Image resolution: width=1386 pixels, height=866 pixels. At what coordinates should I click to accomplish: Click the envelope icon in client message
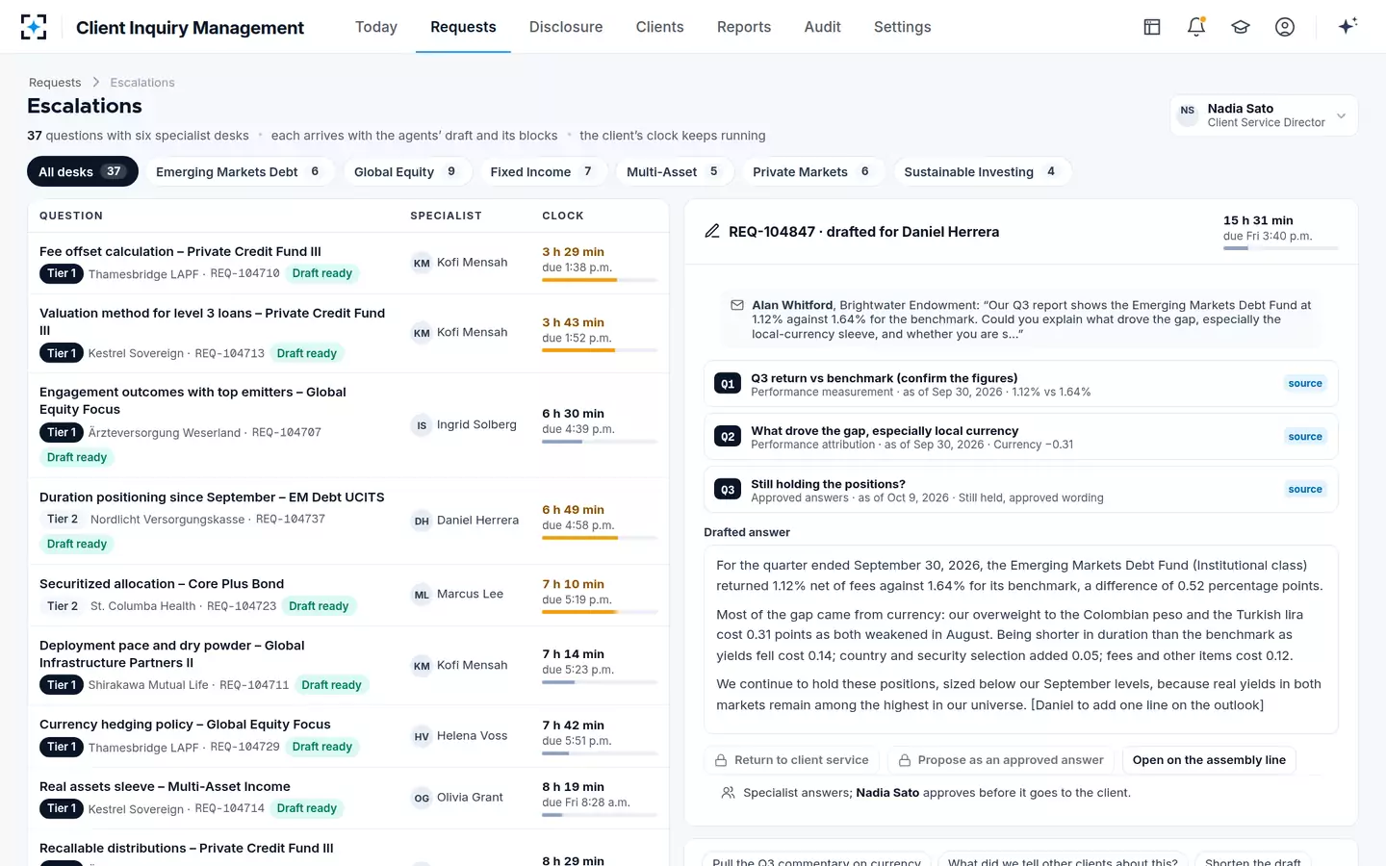737,305
